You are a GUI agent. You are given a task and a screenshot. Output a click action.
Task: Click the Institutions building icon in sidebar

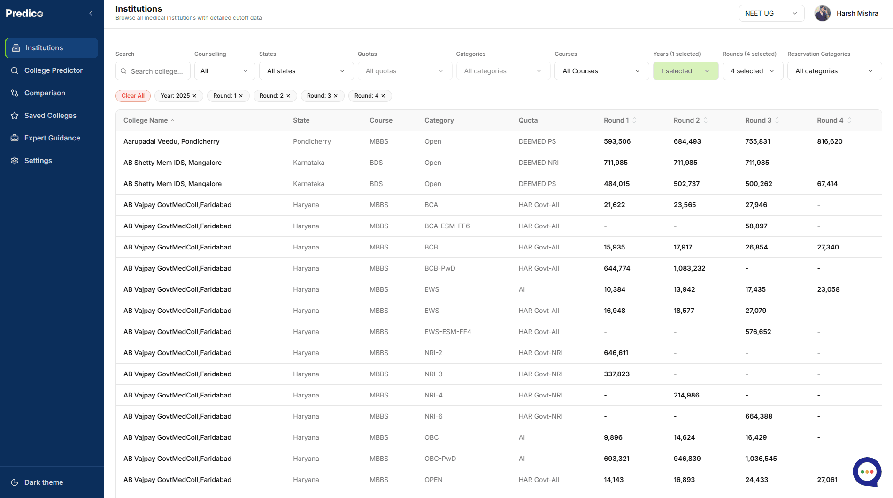16,48
